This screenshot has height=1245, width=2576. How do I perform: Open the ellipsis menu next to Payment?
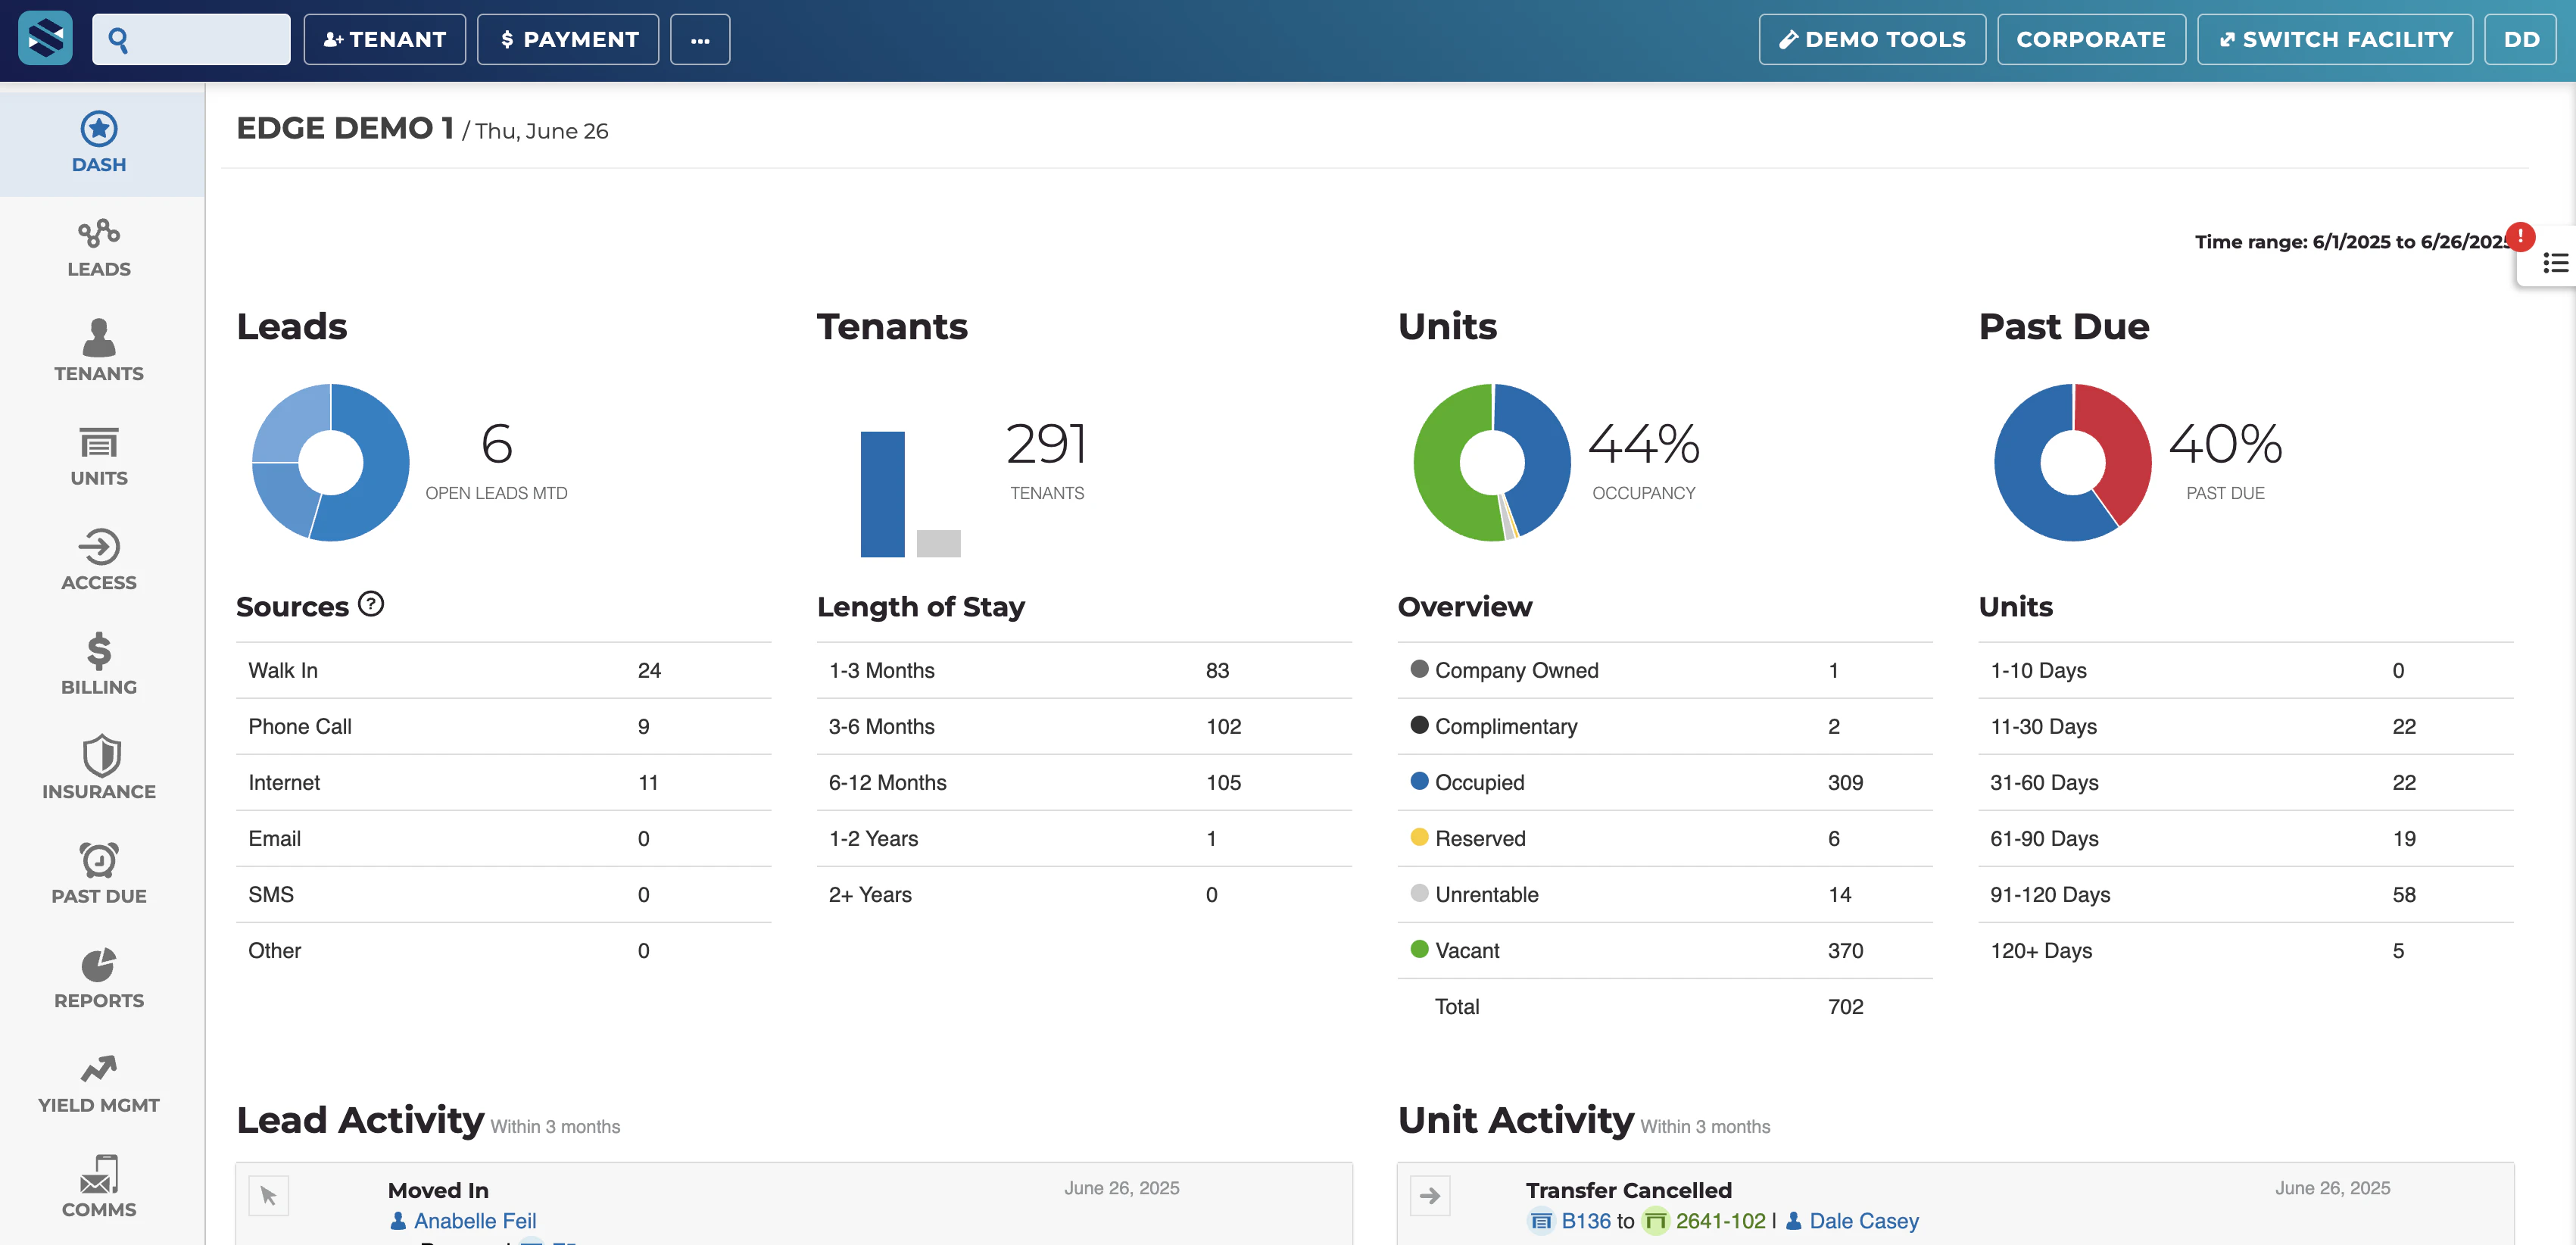(x=699, y=39)
